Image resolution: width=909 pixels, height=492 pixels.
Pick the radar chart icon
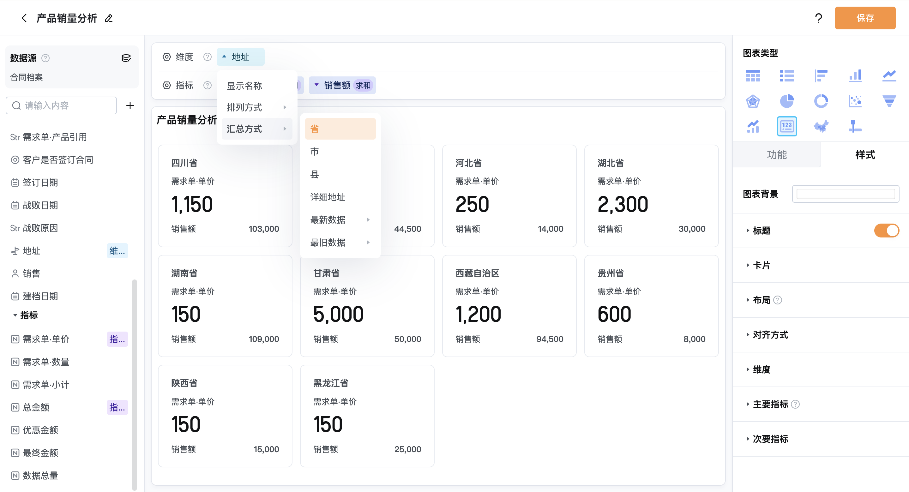click(x=753, y=101)
